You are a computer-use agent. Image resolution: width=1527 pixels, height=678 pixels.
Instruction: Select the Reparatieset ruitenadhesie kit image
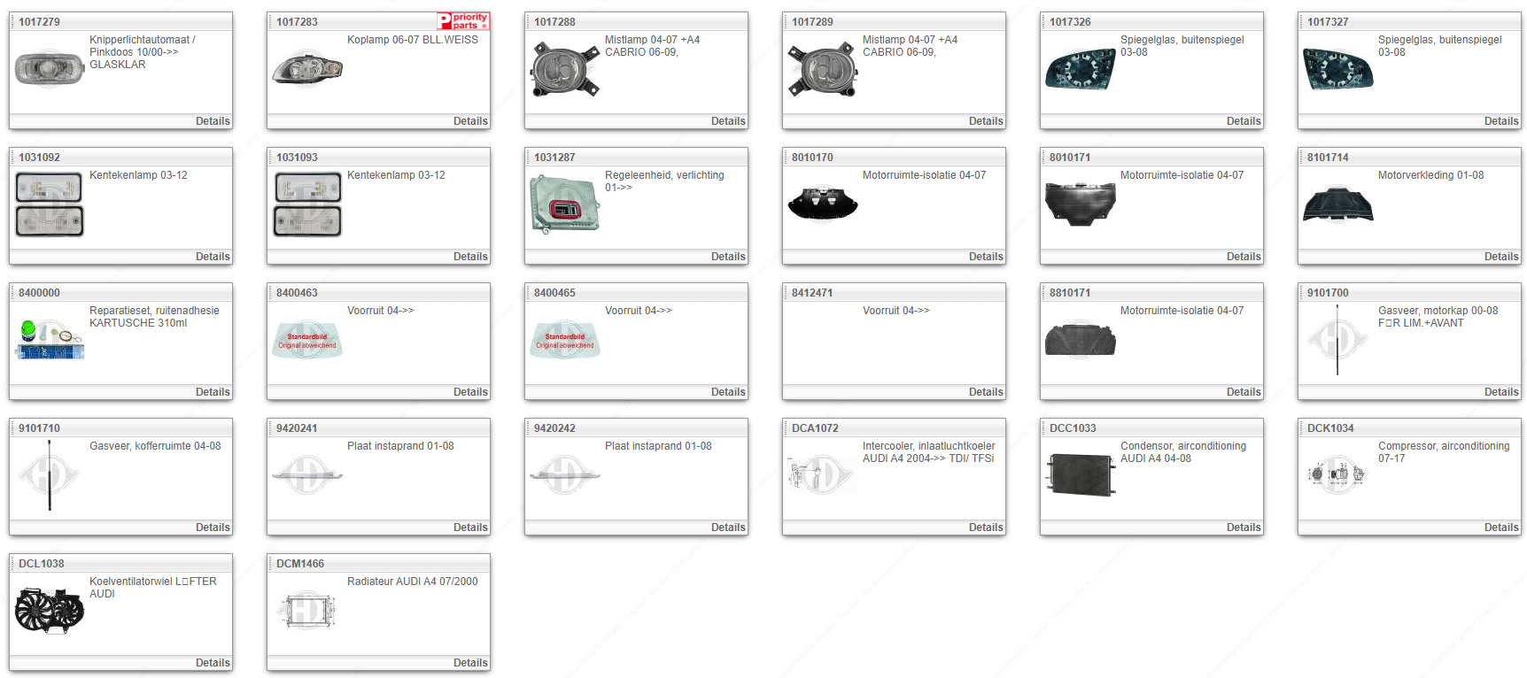coord(50,340)
